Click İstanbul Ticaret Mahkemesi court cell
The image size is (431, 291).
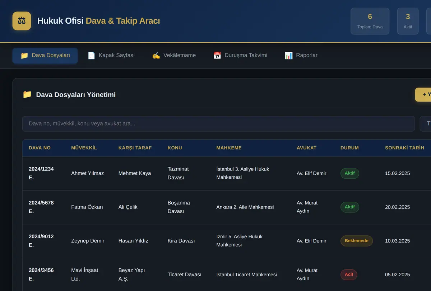(246, 274)
